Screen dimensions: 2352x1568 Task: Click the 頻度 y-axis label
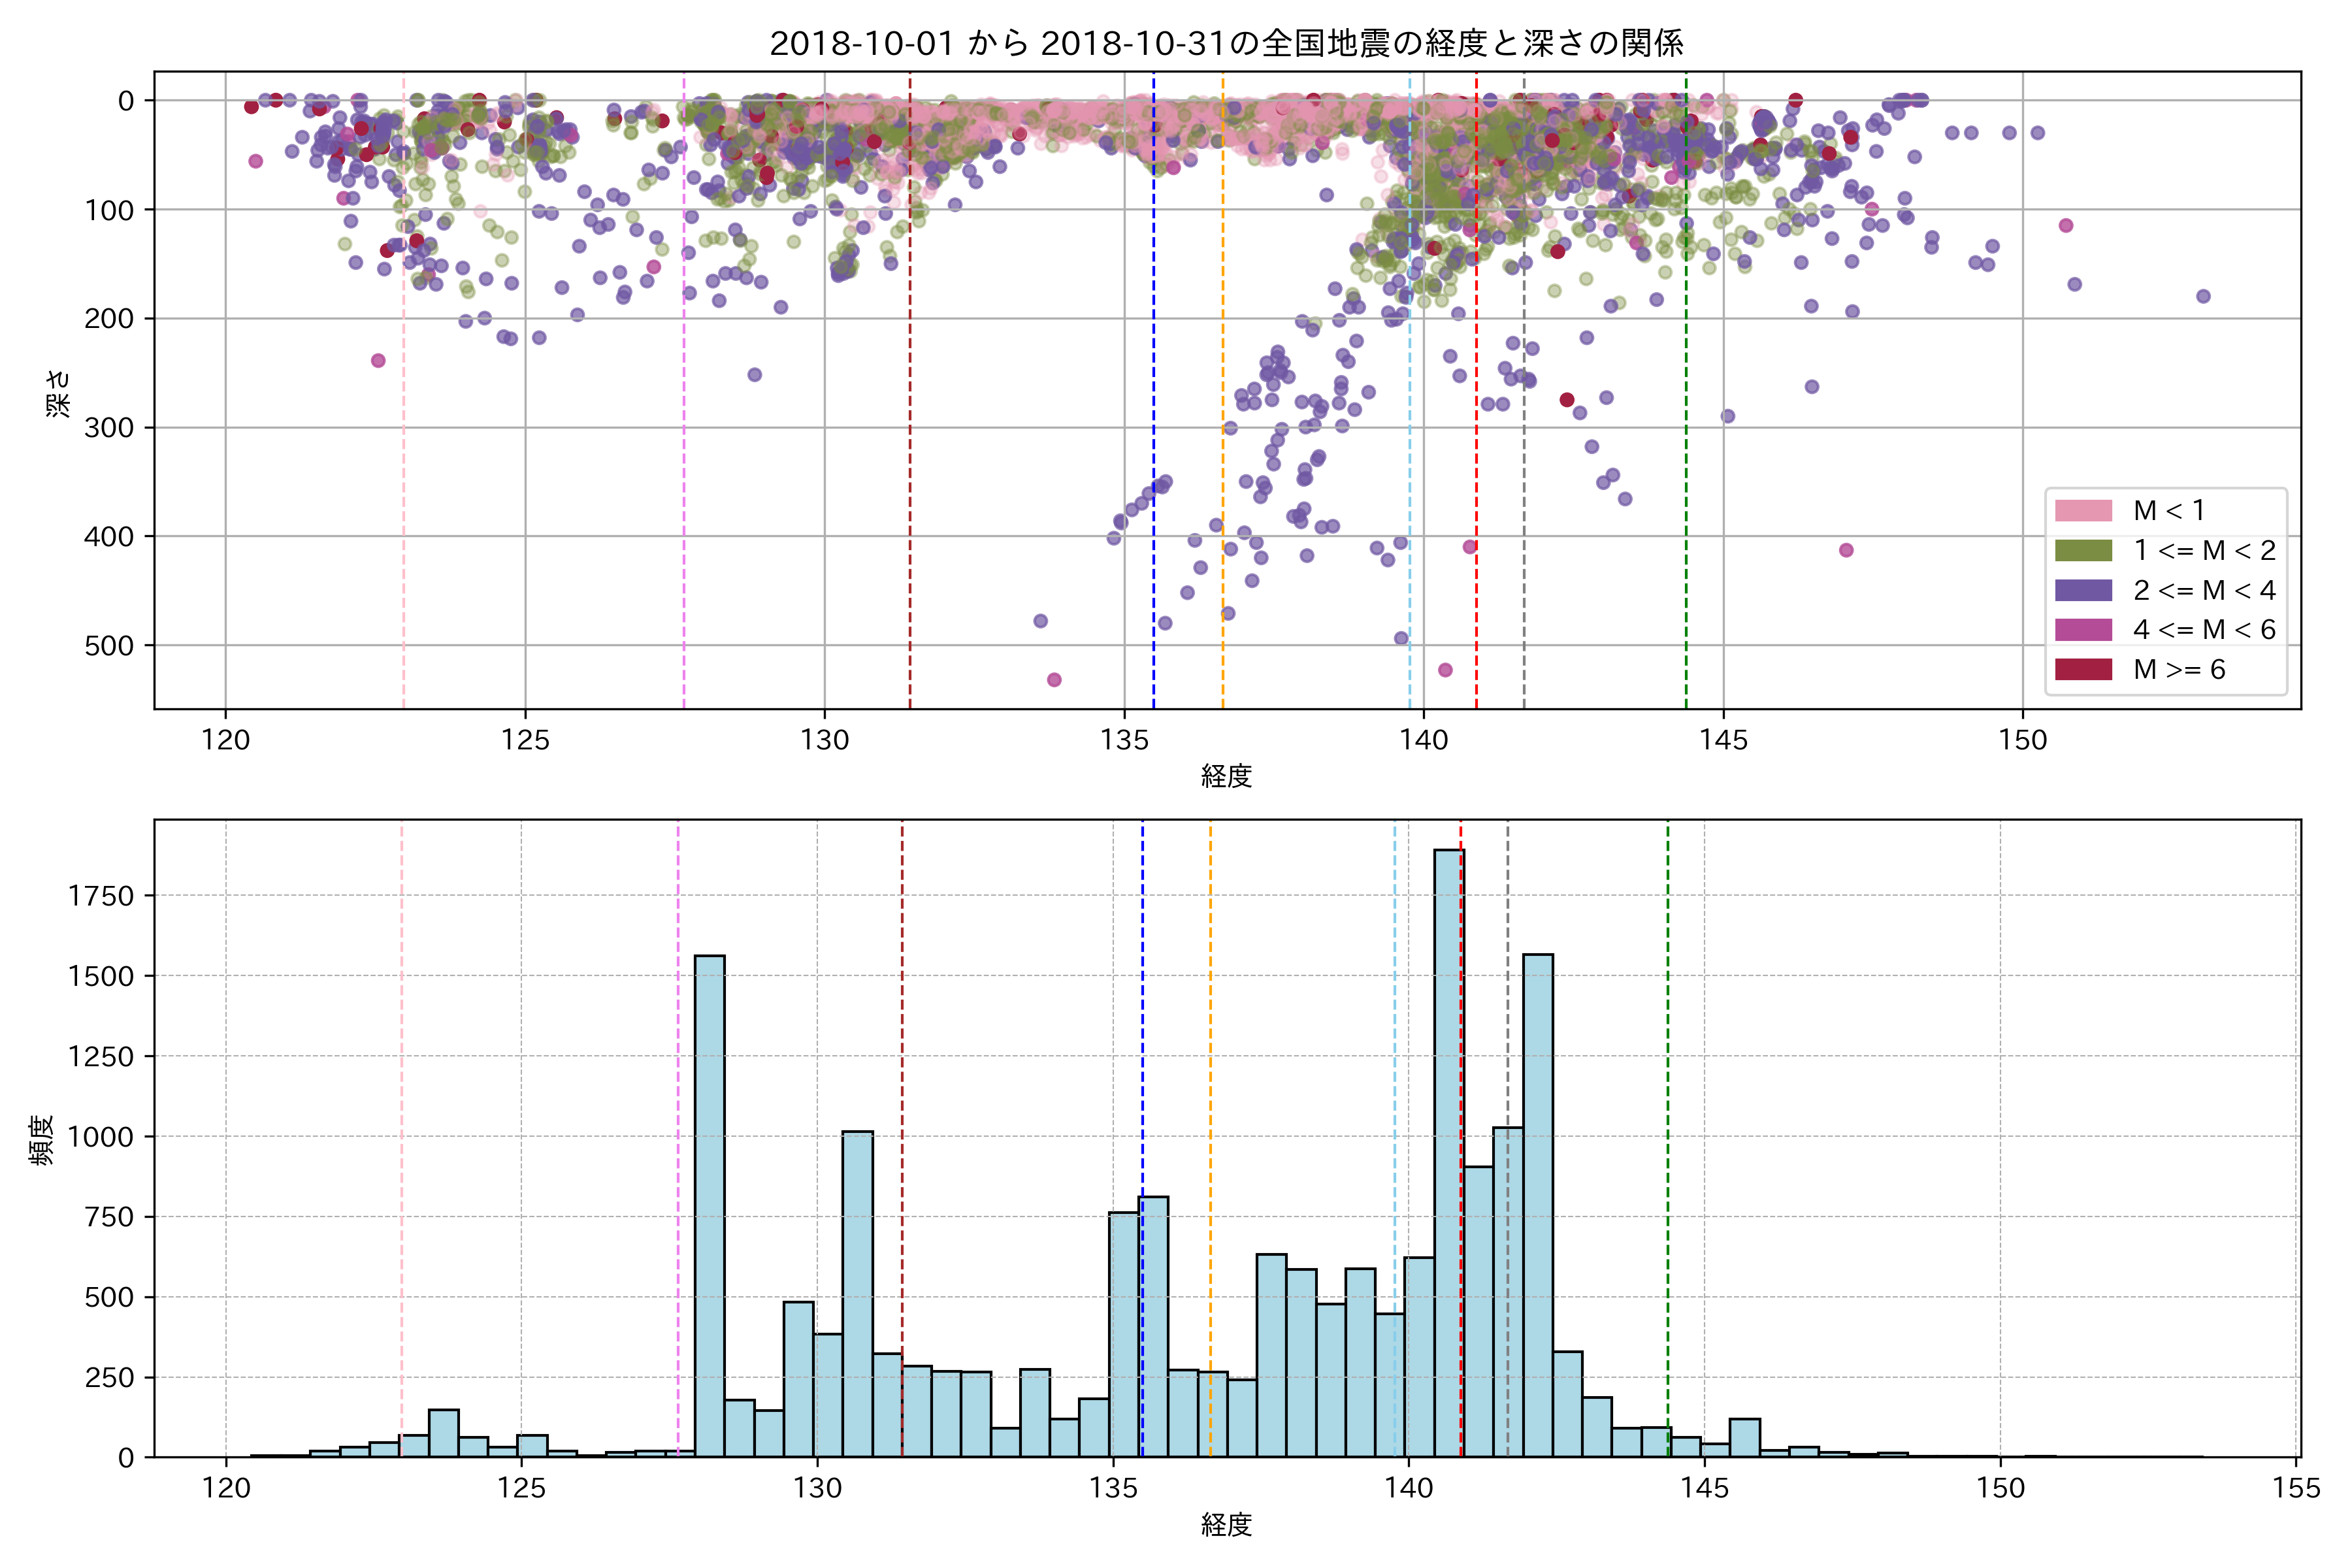(42, 1140)
